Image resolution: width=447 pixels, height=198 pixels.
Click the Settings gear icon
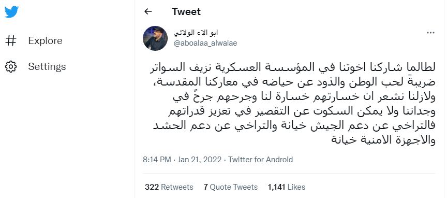11,67
